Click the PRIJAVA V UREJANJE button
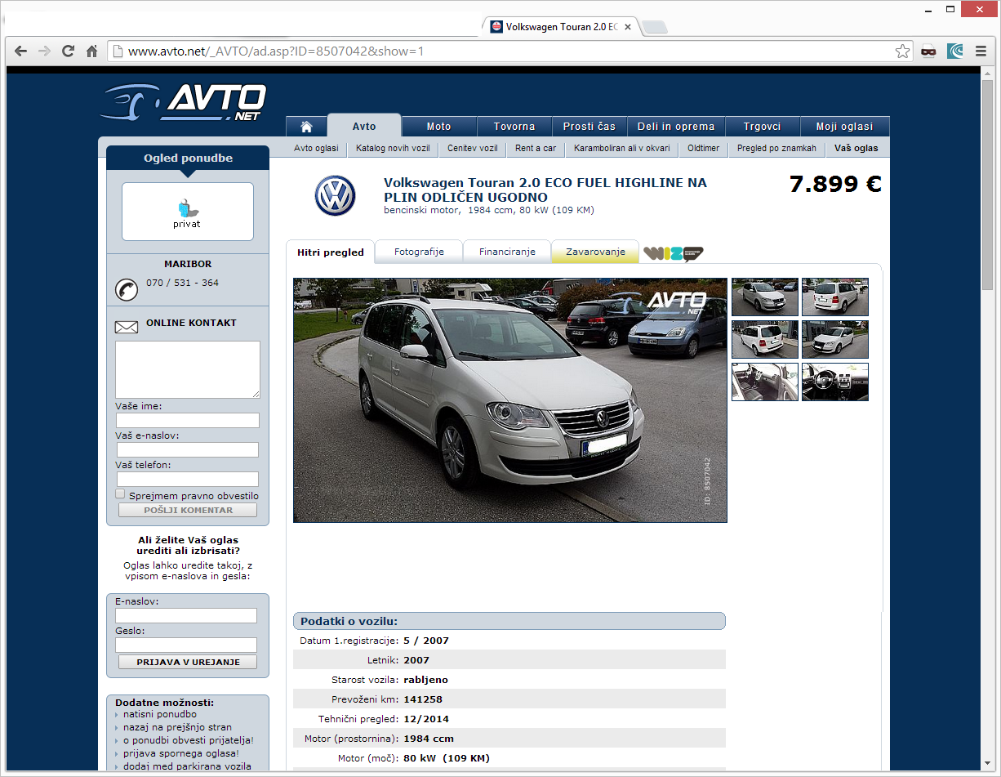 pos(188,662)
